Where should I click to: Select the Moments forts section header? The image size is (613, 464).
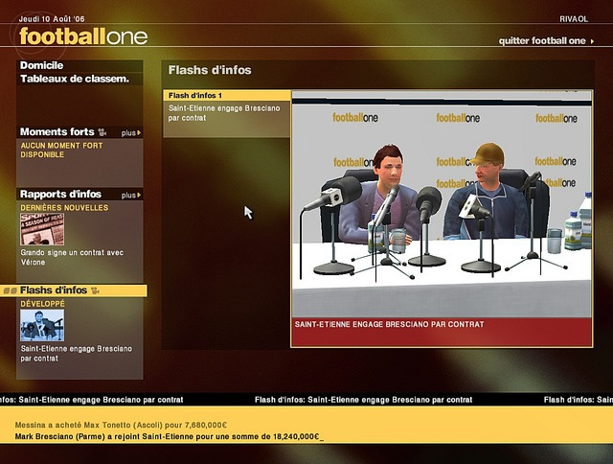(57, 132)
